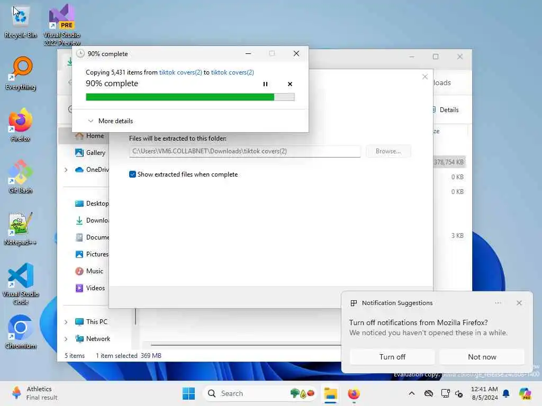Click the taskbar Search box
542x406 pixels.
[x=259, y=393]
